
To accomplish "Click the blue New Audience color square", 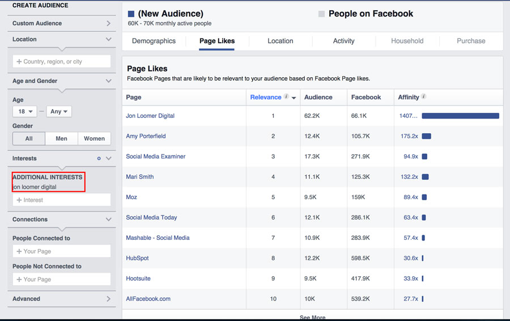I will click(x=131, y=14).
